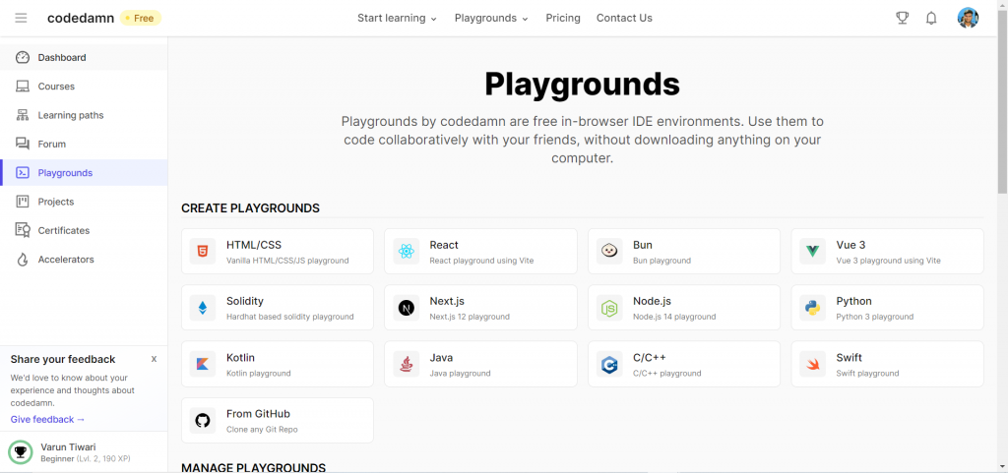Click the Projects board icon

[23, 202]
